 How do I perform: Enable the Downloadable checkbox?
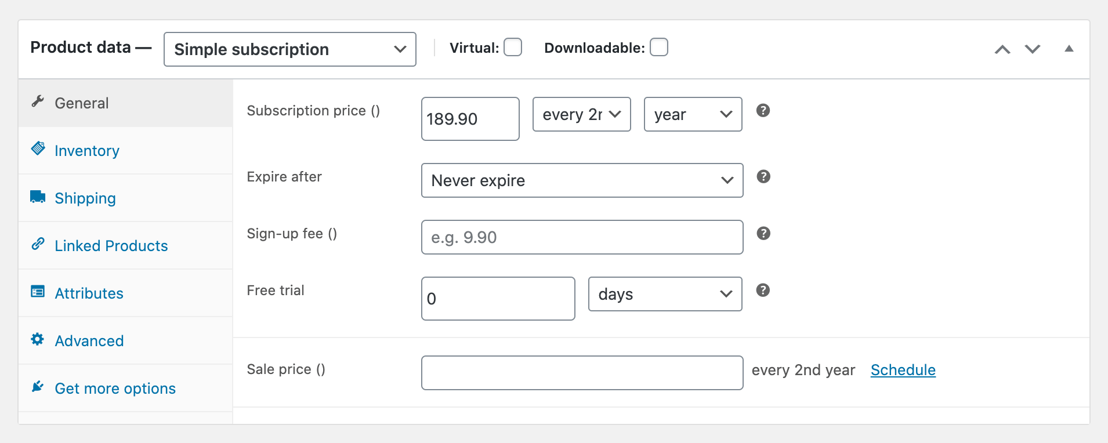pos(659,47)
